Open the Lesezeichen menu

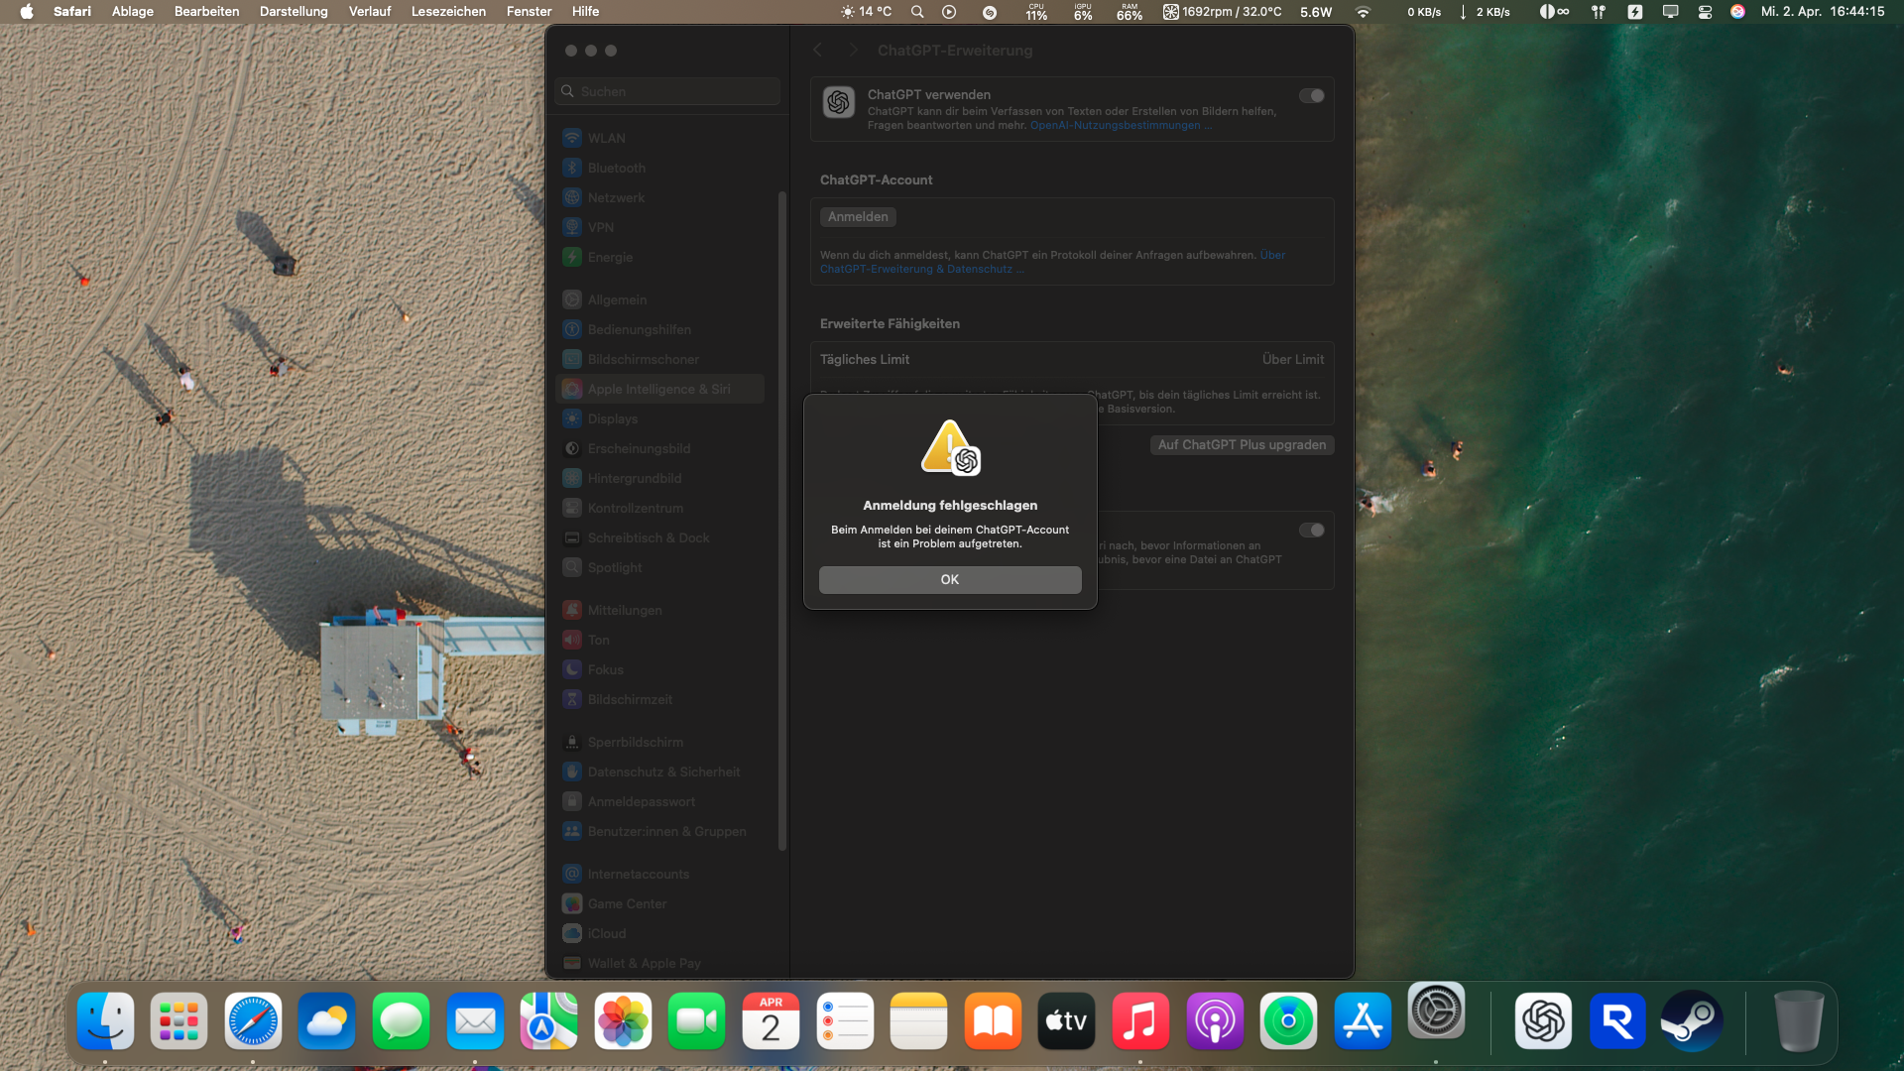click(x=448, y=12)
